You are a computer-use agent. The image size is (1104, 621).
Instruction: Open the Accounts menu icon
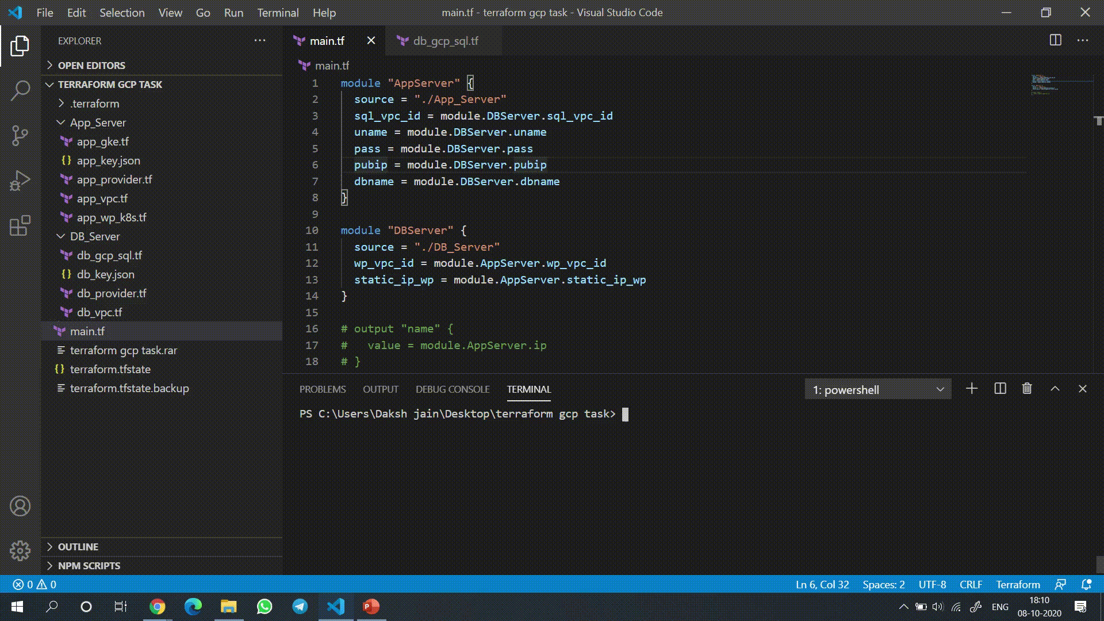(20, 506)
